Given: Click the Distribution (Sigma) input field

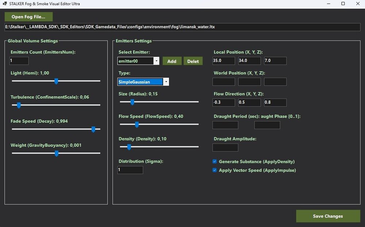Looking at the screenshot, I should click(130, 170).
